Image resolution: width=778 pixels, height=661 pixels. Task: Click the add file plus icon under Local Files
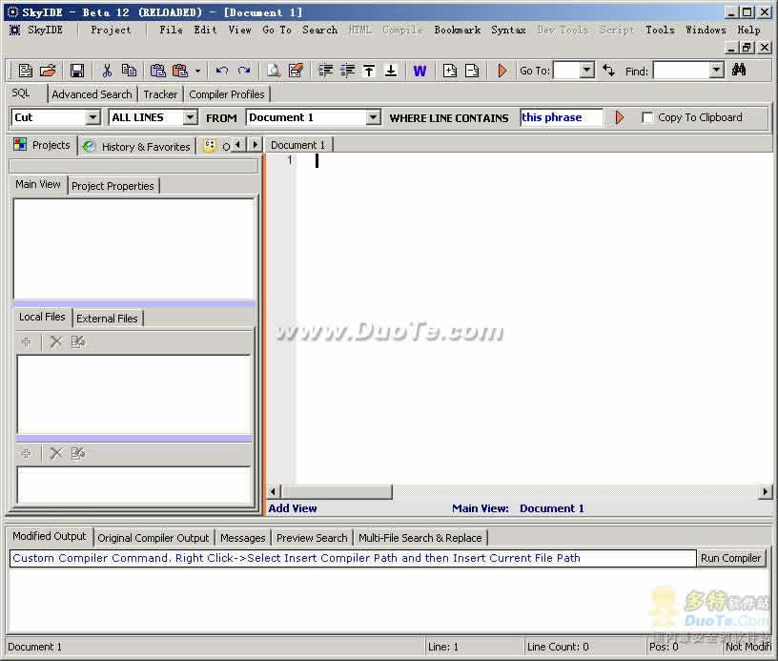click(27, 341)
